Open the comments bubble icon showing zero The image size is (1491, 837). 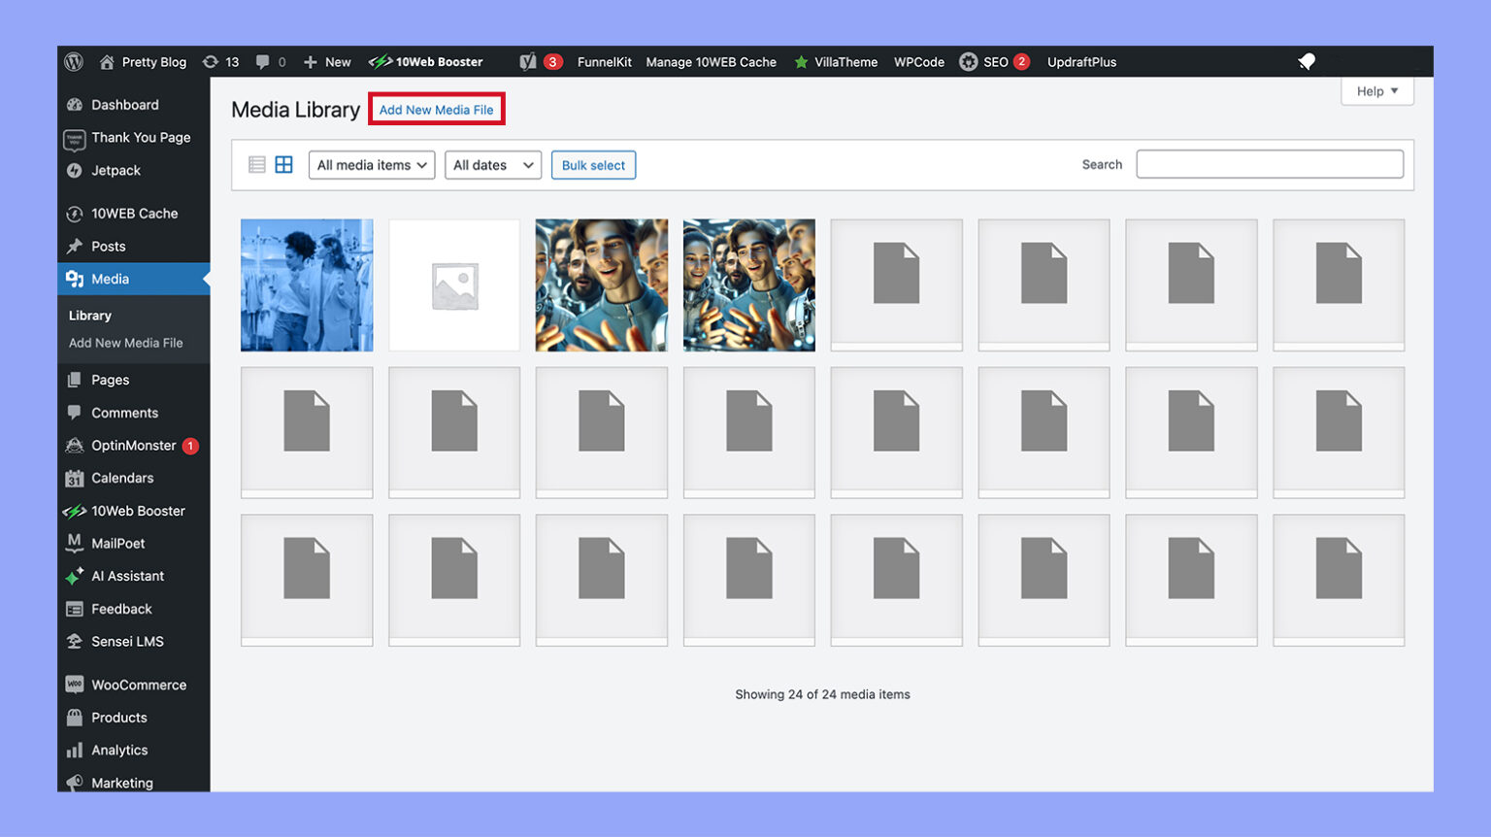(263, 61)
